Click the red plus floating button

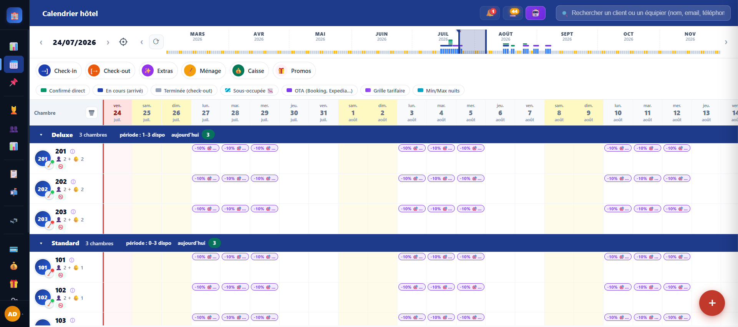click(x=712, y=303)
